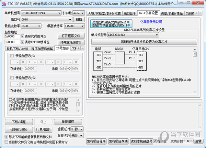Click the STC-ISP application icon in title bar
The image size is (206, 148).
pos(4,3)
